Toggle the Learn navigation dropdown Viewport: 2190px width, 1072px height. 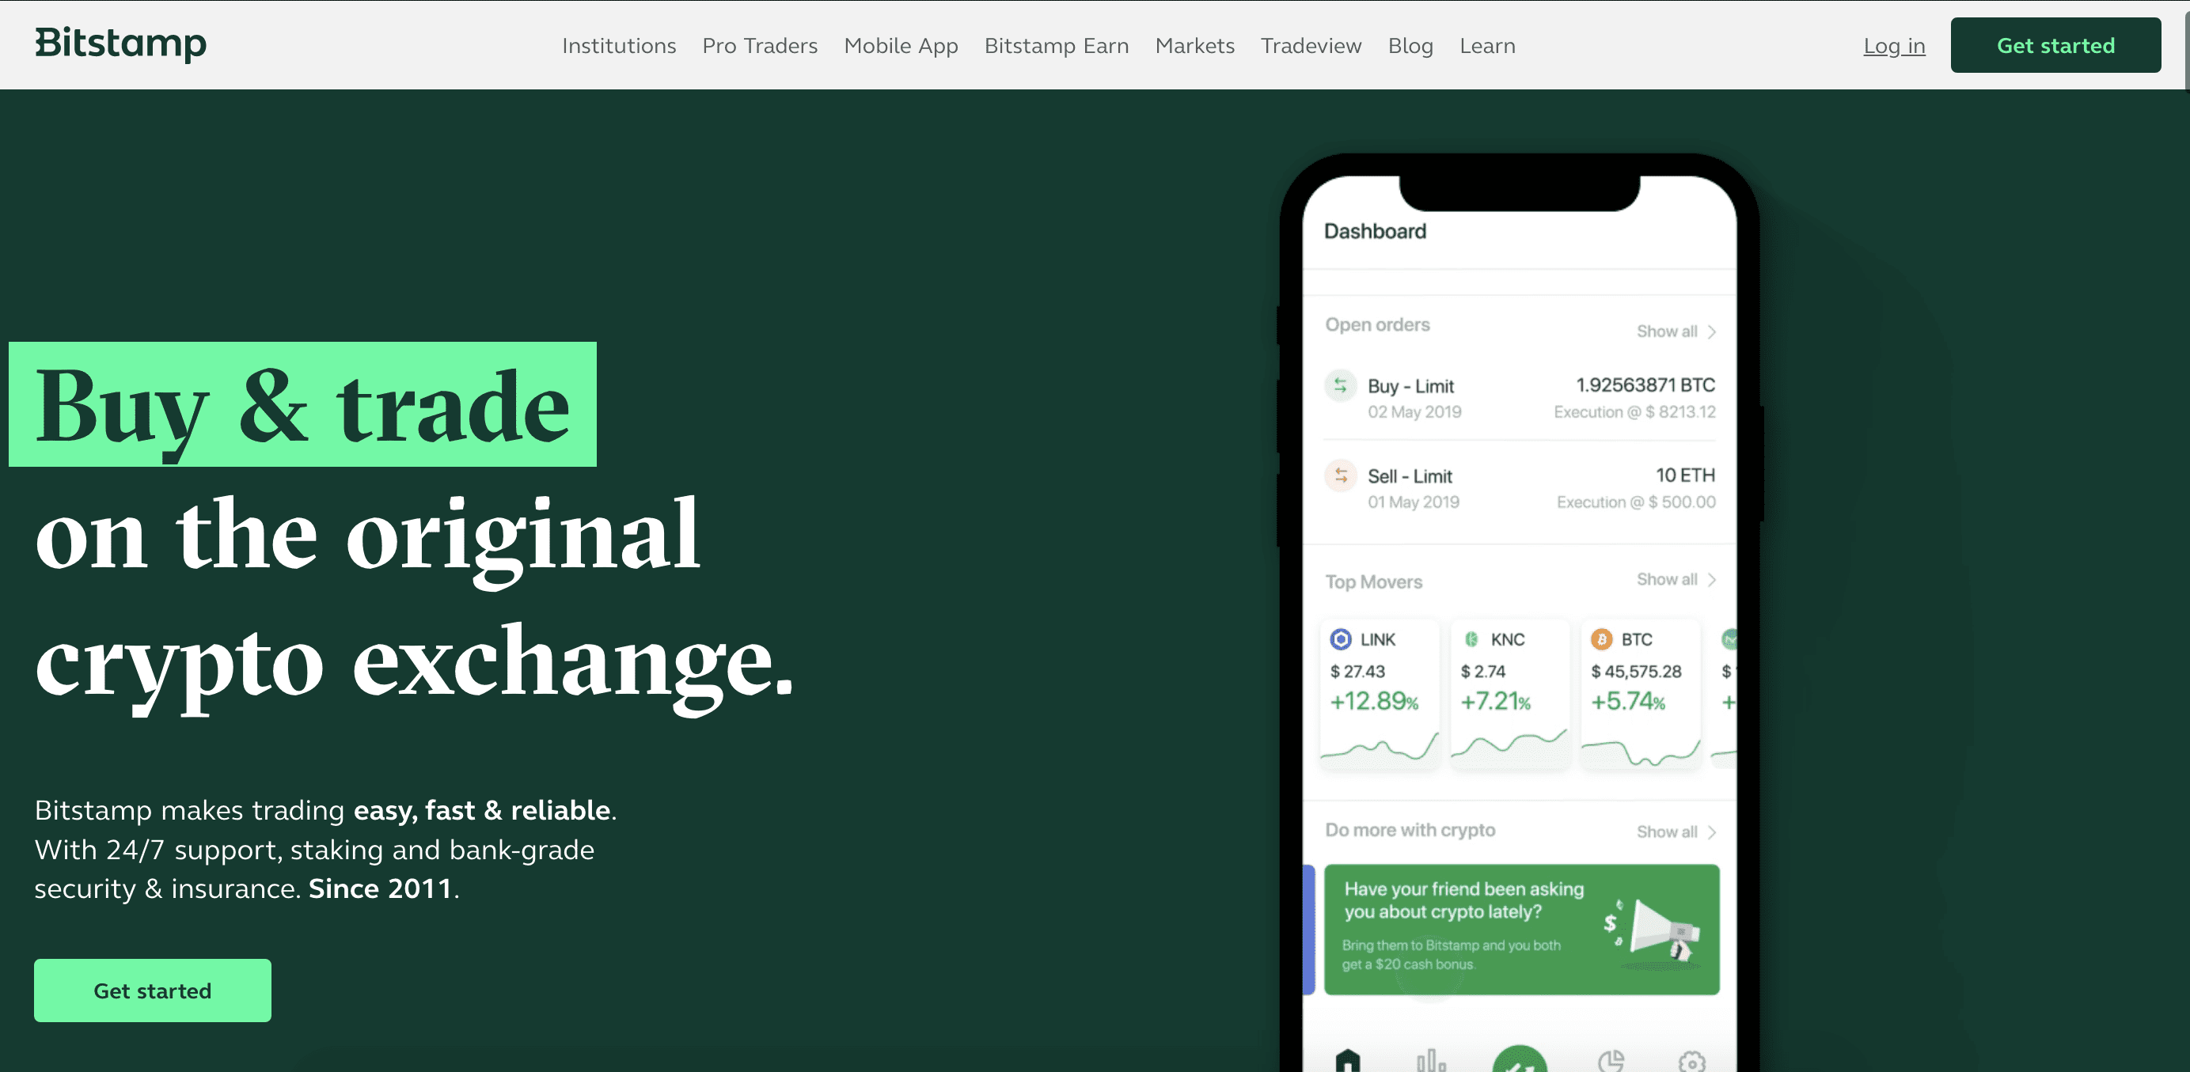coord(1487,44)
